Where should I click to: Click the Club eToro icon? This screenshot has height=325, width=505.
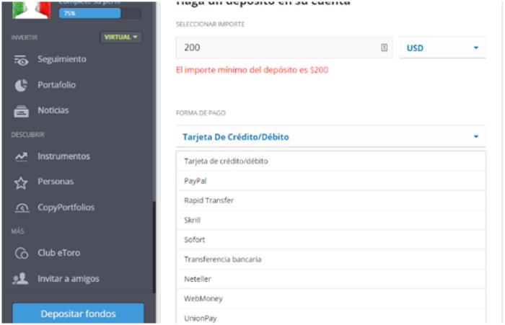(x=22, y=253)
